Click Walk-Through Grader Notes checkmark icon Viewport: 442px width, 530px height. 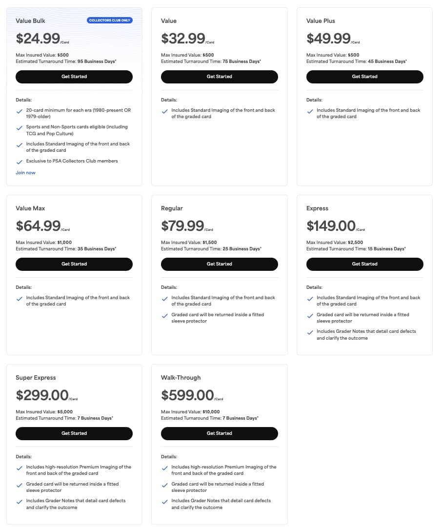[165, 502]
